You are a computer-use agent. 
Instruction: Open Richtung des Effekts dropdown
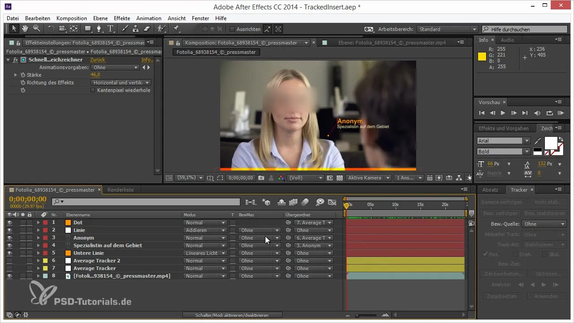[121, 83]
